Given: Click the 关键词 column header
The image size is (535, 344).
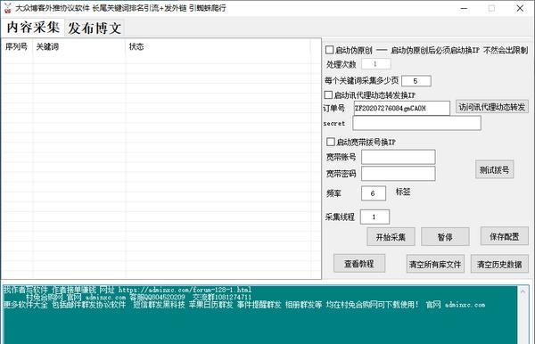Looking at the screenshot, I should coord(79,46).
